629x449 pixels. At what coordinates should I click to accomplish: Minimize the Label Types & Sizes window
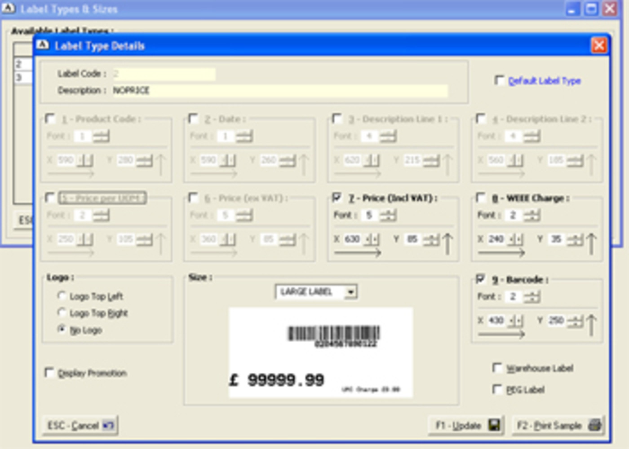572,9
